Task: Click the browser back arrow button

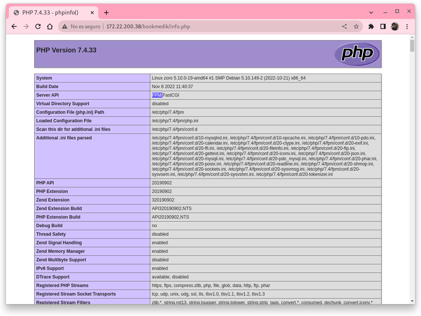Action: tap(14, 26)
